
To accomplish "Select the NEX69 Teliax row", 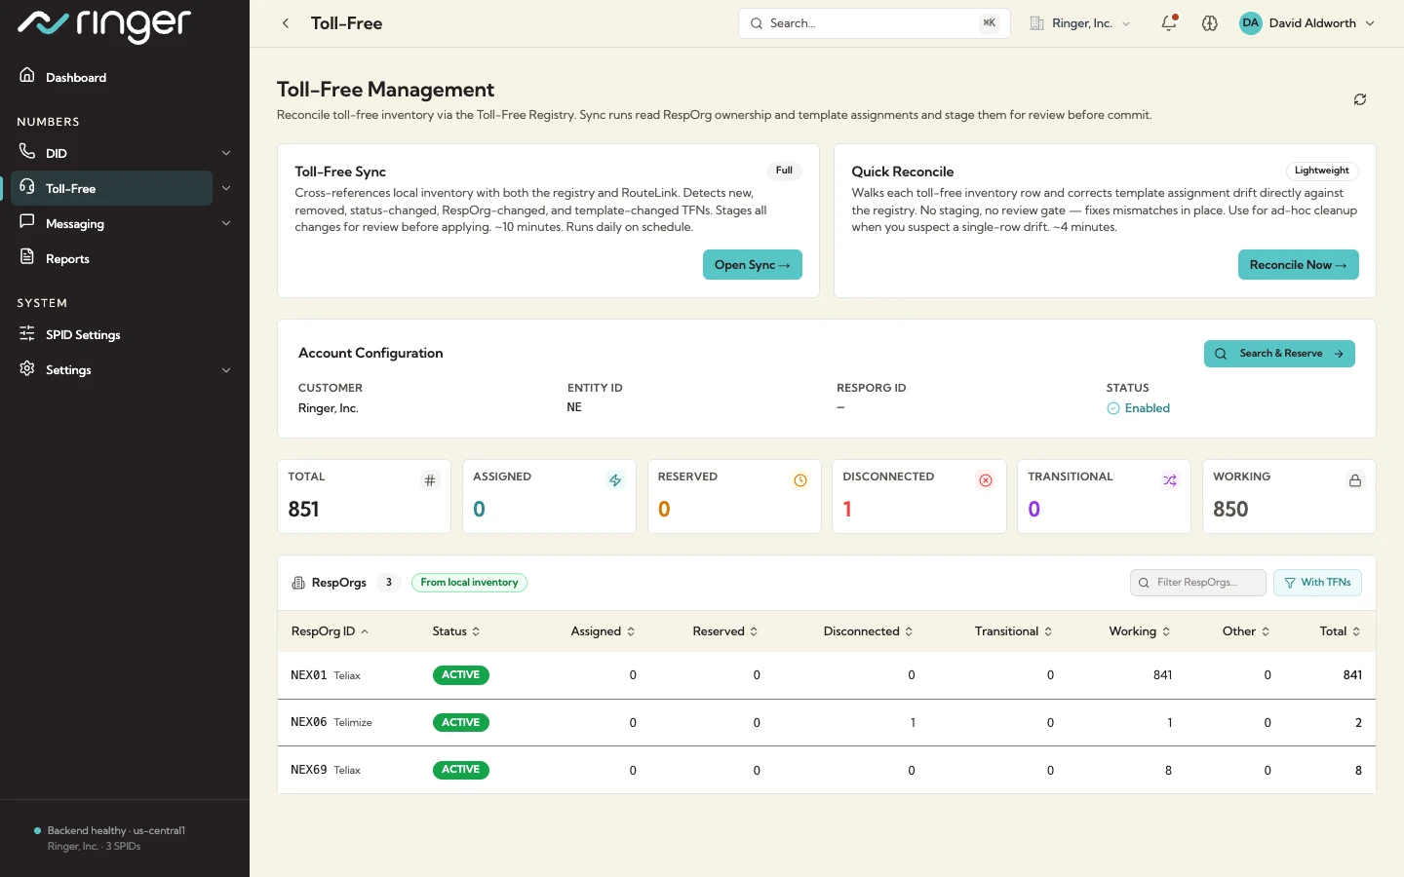I will pyautogui.click(x=827, y=770).
